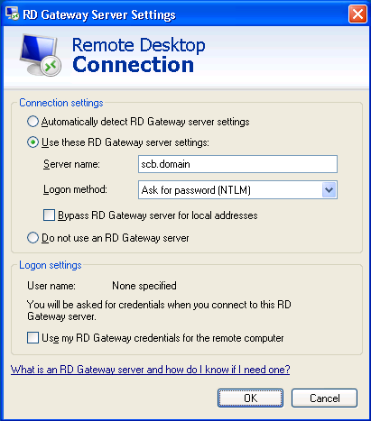Click the RD Gateway title bar icon

tap(12, 14)
